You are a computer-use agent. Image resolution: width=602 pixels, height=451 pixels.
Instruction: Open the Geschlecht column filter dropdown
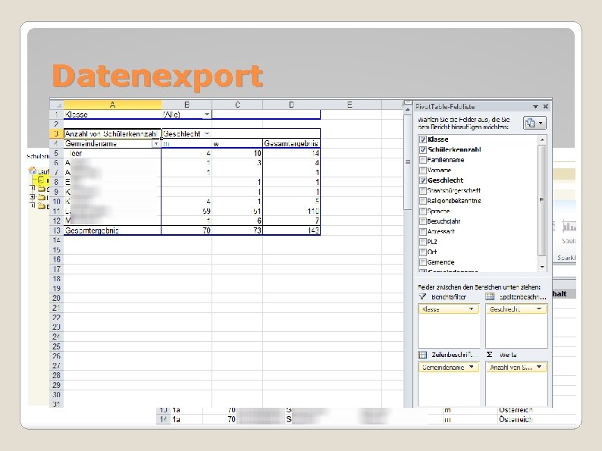click(207, 133)
